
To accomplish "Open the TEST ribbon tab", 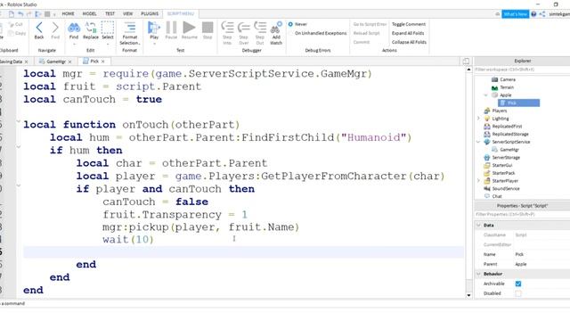I will coord(110,14).
